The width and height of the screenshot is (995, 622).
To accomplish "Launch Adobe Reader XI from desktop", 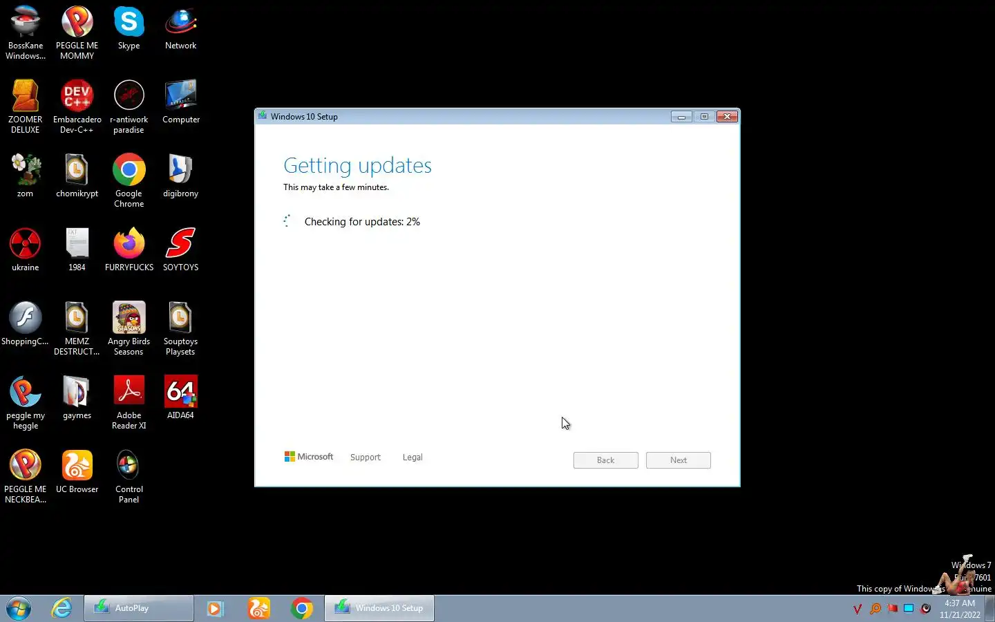I will click(x=129, y=402).
